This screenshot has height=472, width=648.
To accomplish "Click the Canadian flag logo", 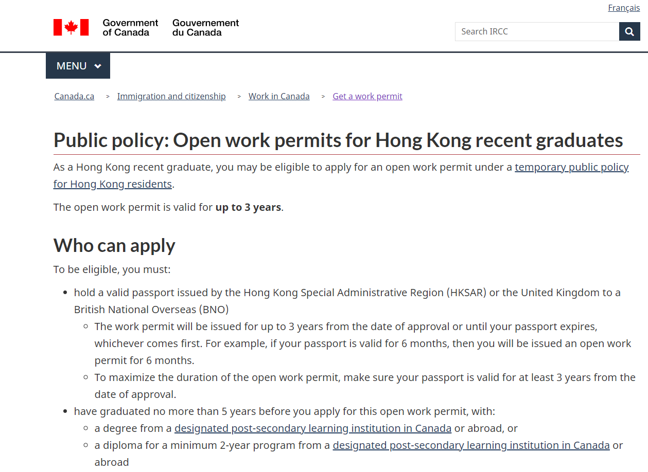I will (71, 27).
